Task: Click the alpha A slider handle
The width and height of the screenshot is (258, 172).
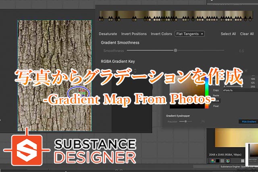Action: click(x=241, y=86)
